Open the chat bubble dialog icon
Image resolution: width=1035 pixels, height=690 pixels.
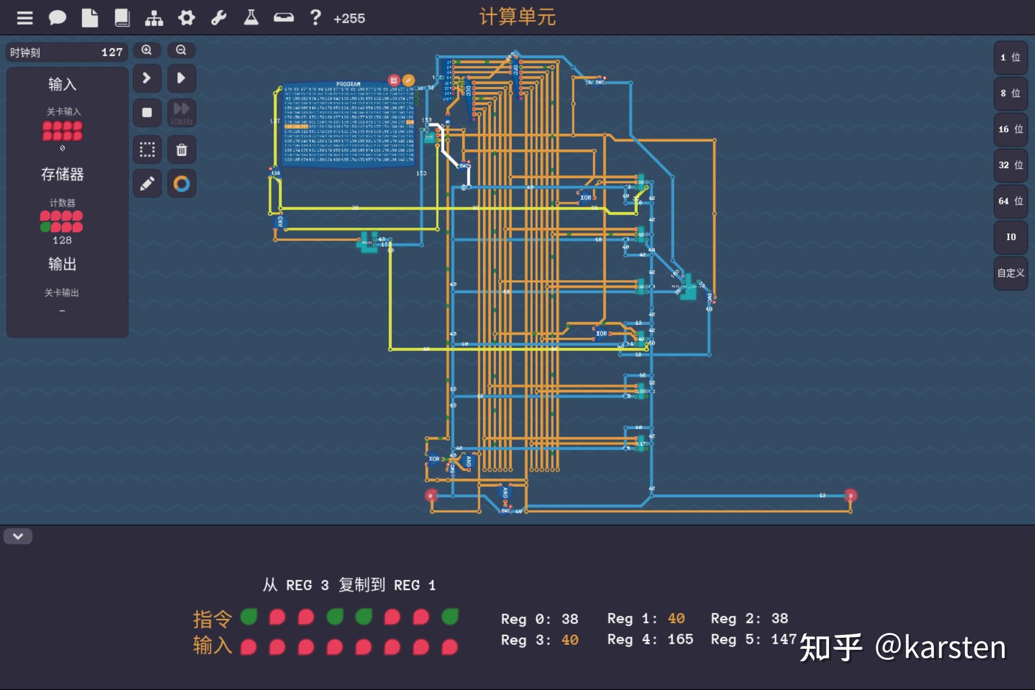point(57,18)
